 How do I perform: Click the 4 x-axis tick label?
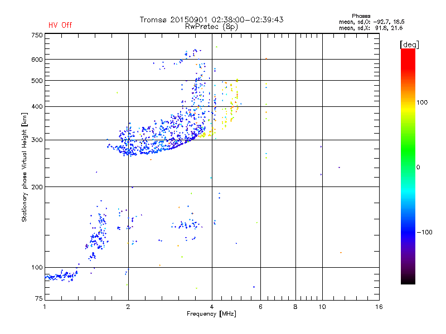[212, 307]
